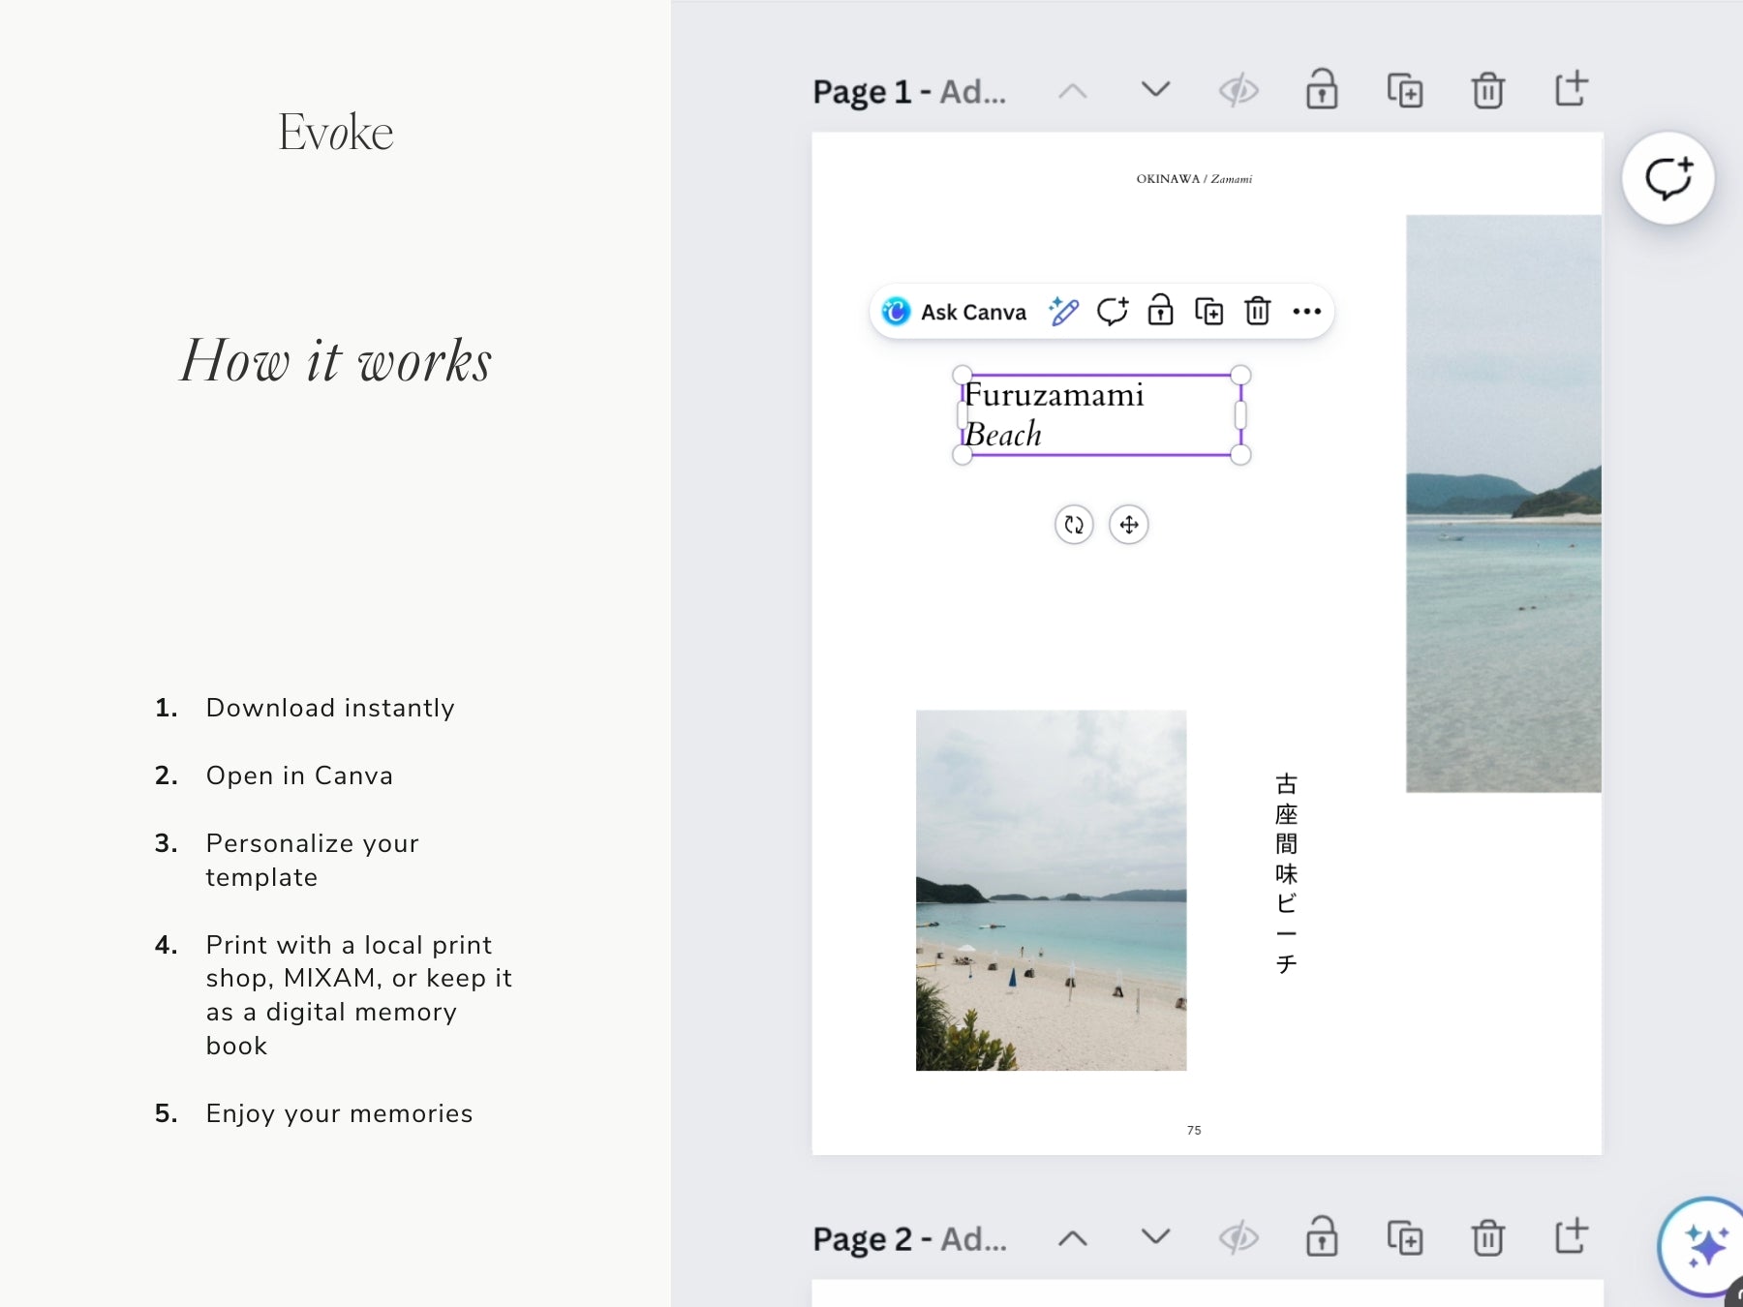This screenshot has width=1743, height=1307.
Task: Delete Page 2
Action: click(1487, 1238)
